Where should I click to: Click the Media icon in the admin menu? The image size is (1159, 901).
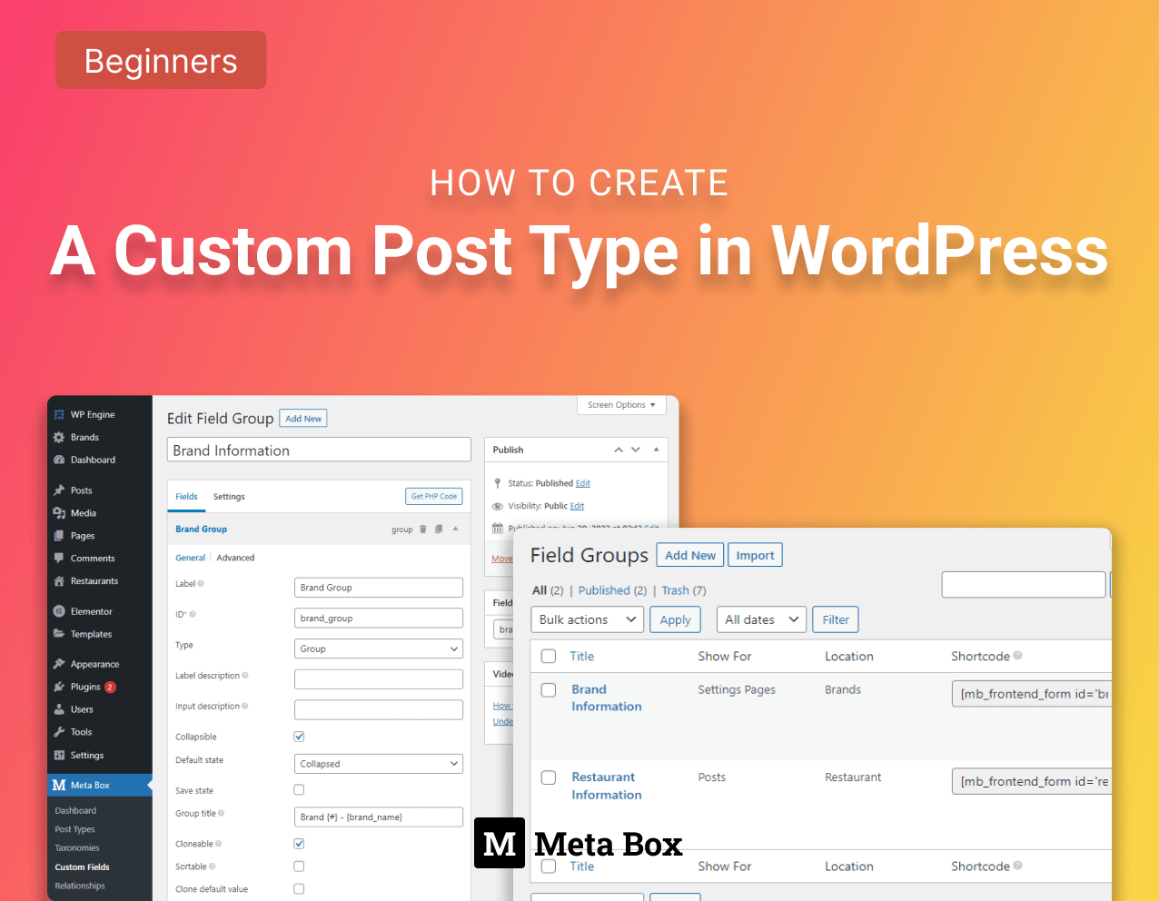(59, 513)
